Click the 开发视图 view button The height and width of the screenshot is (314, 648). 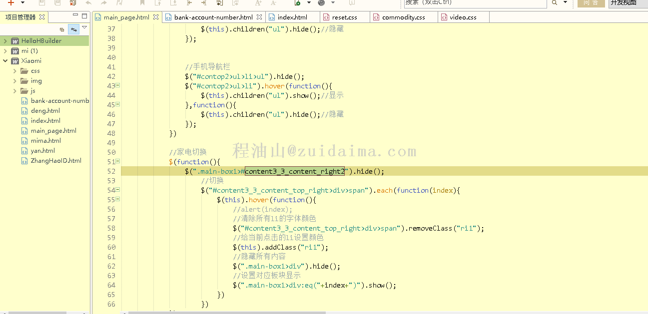coord(624,2)
